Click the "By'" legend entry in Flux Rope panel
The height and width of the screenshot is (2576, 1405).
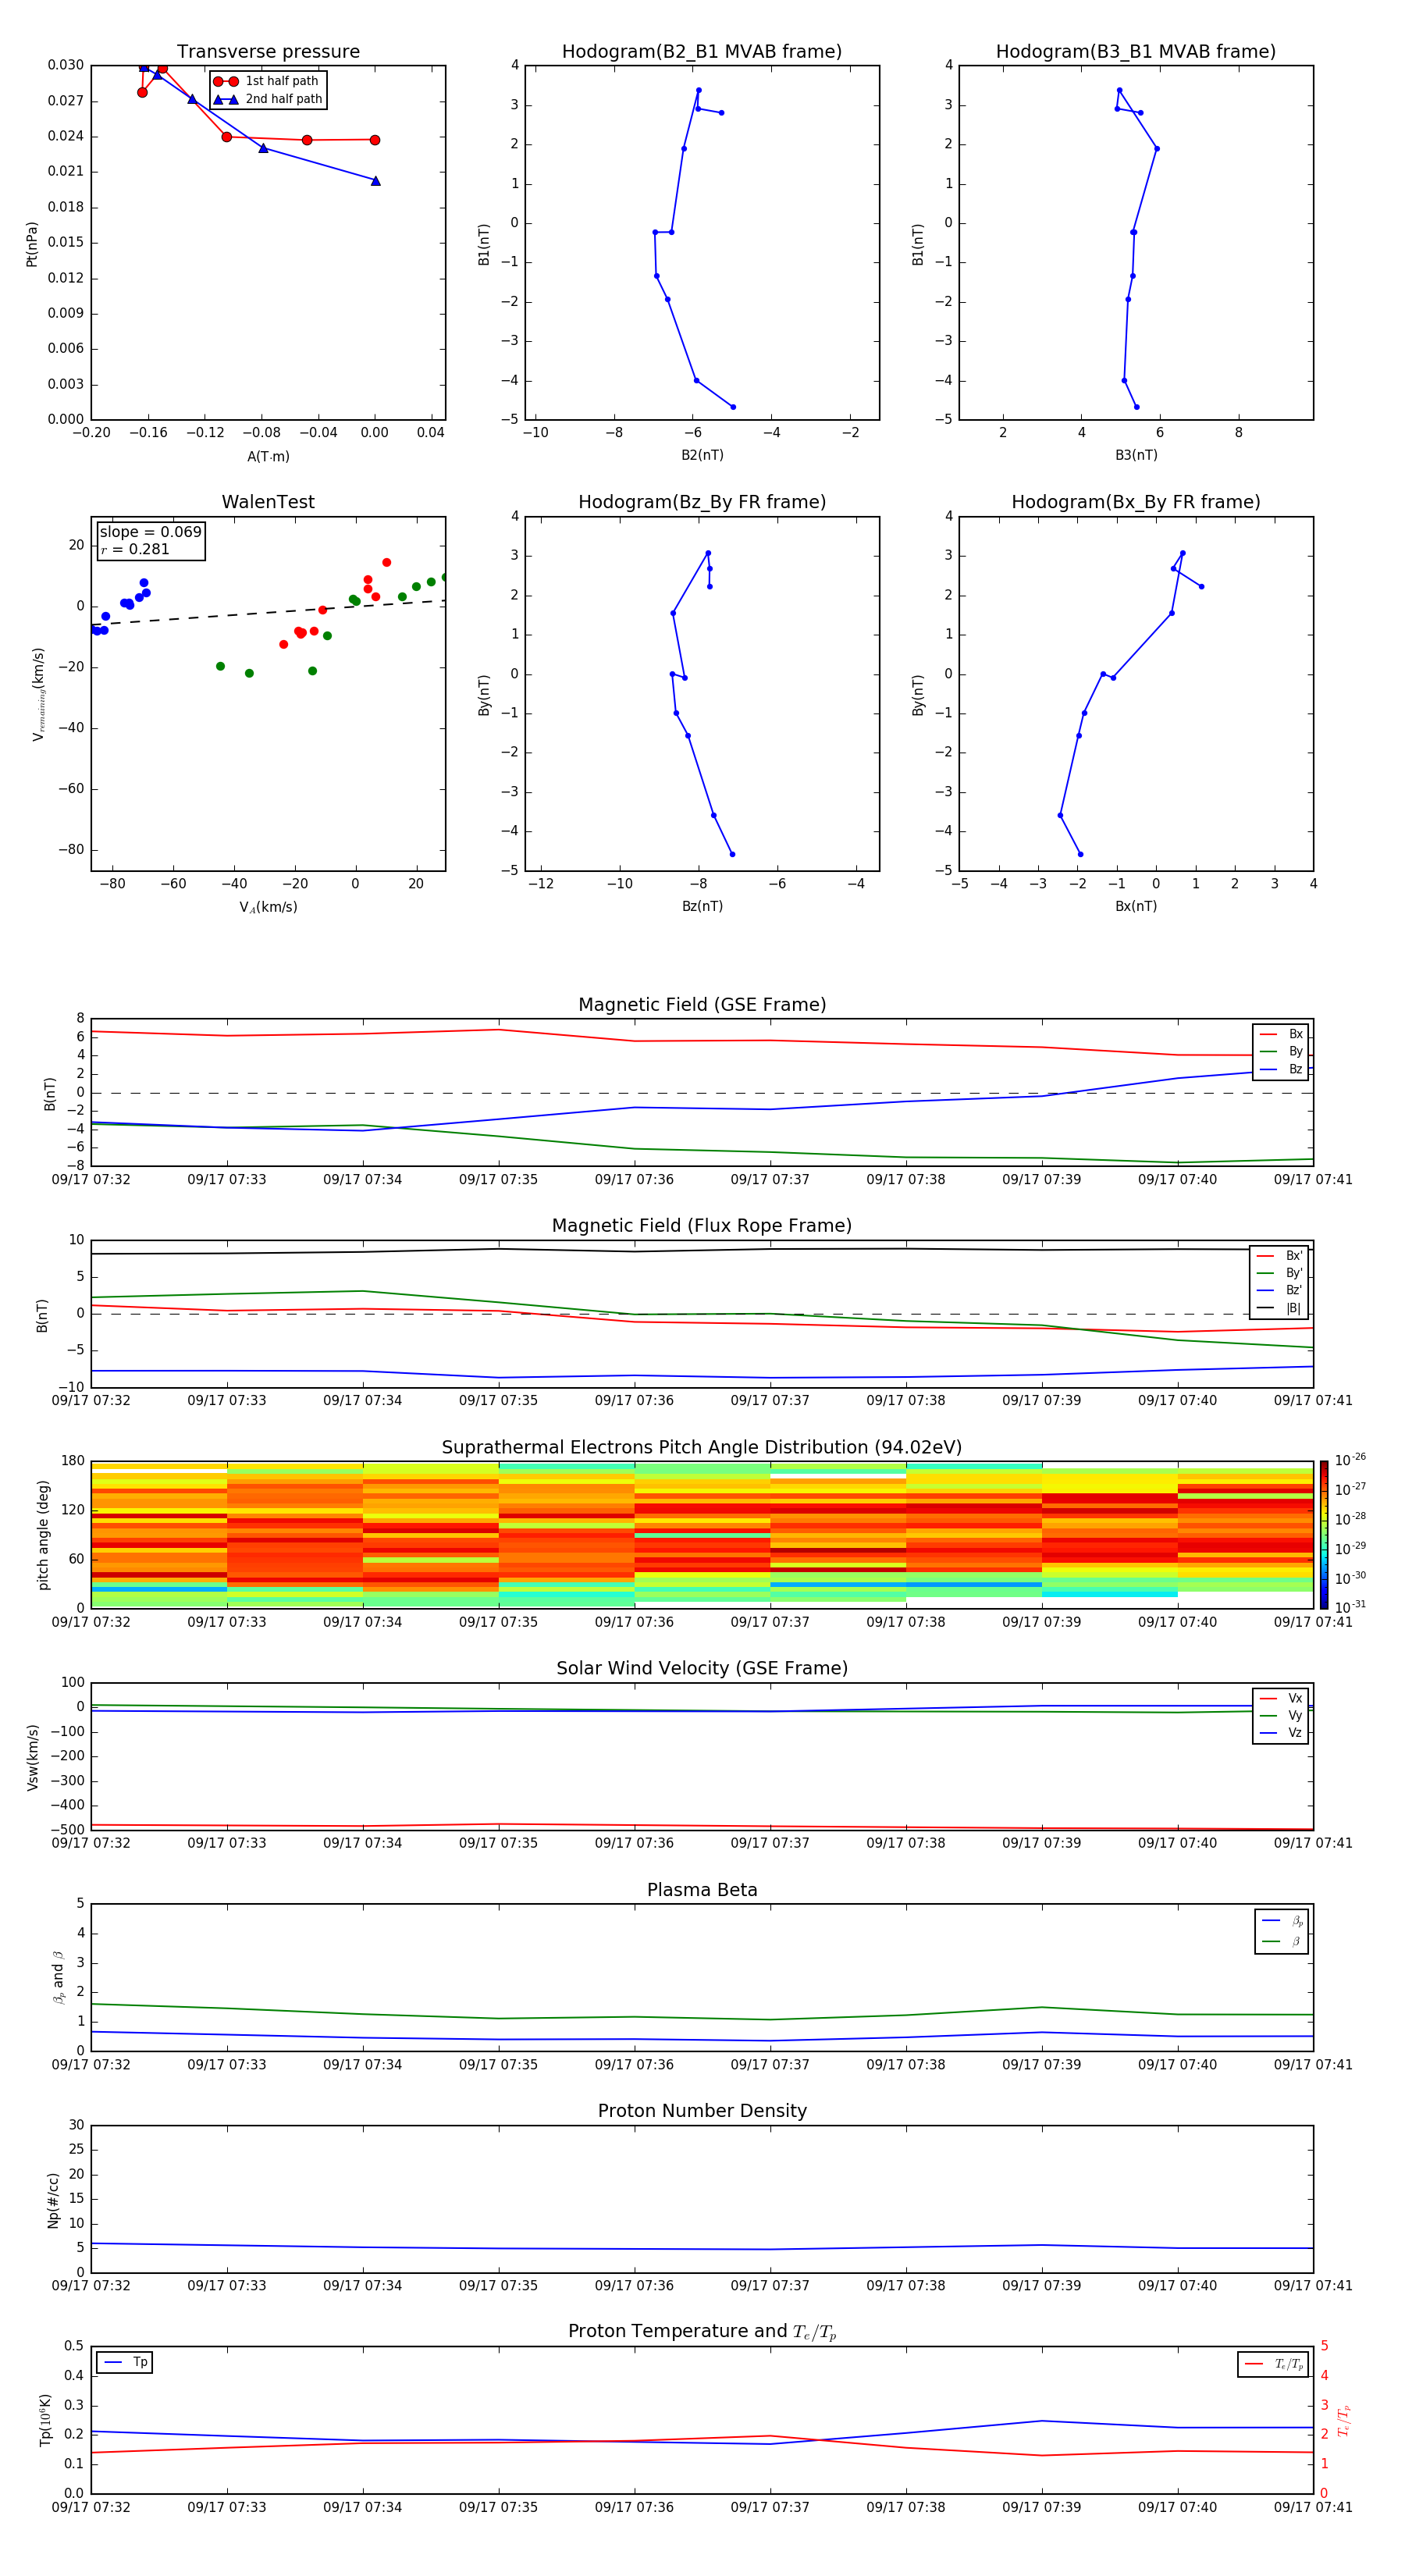pos(1279,1273)
